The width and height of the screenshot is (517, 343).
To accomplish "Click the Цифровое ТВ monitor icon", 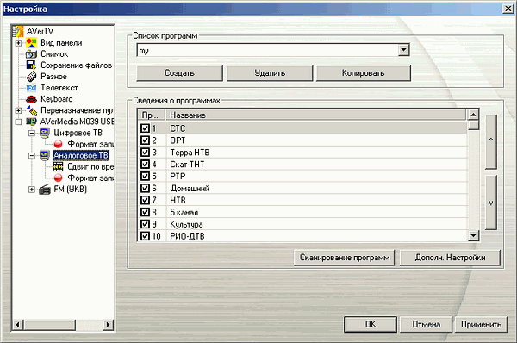I will click(45, 133).
